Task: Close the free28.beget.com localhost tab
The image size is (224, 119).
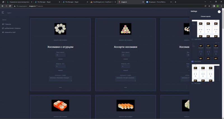Action: click(115, 2)
